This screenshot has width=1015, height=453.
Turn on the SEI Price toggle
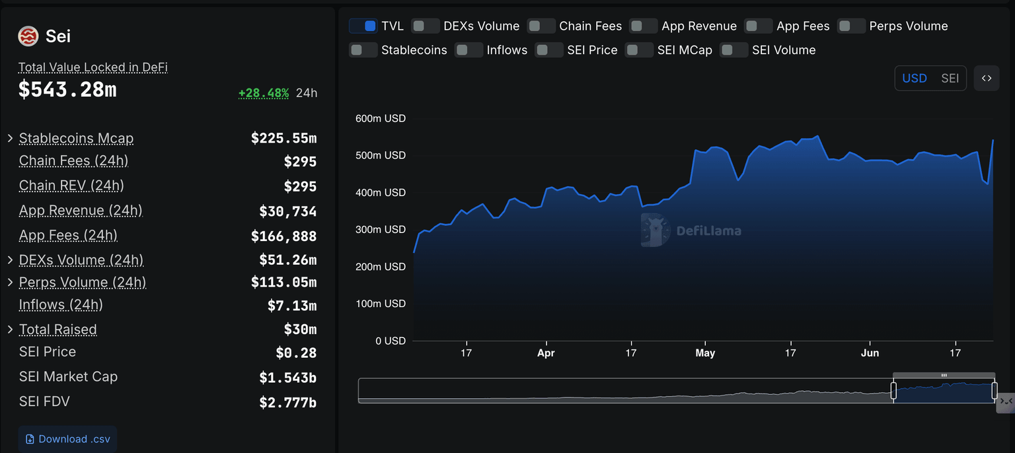pos(548,50)
